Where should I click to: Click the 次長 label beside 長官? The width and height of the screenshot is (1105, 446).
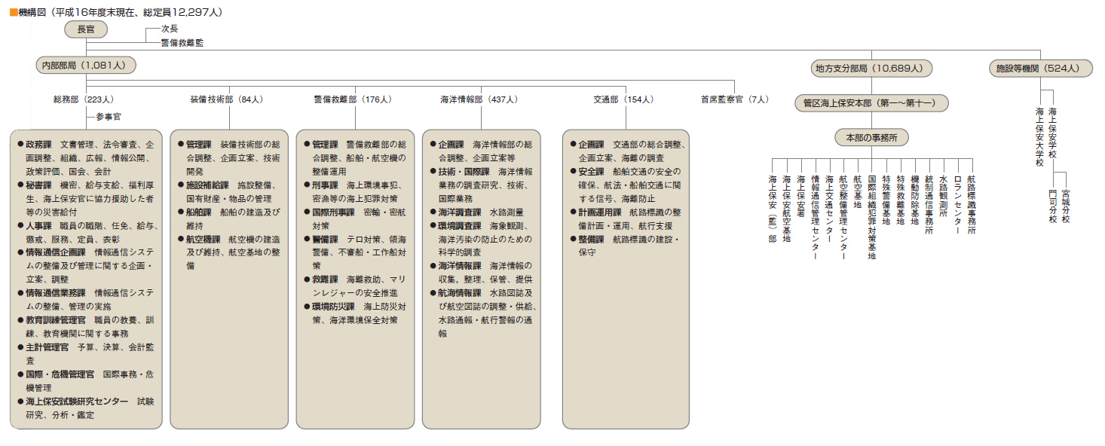[169, 28]
